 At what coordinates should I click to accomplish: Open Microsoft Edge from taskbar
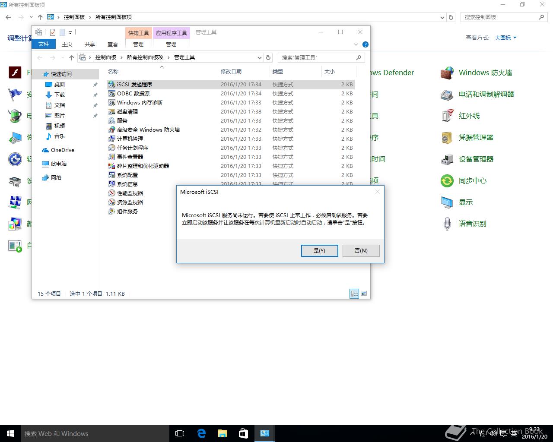pyautogui.click(x=201, y=433)
